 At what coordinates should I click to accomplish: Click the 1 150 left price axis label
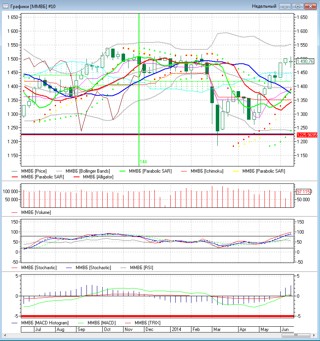(x=13, y=156)
